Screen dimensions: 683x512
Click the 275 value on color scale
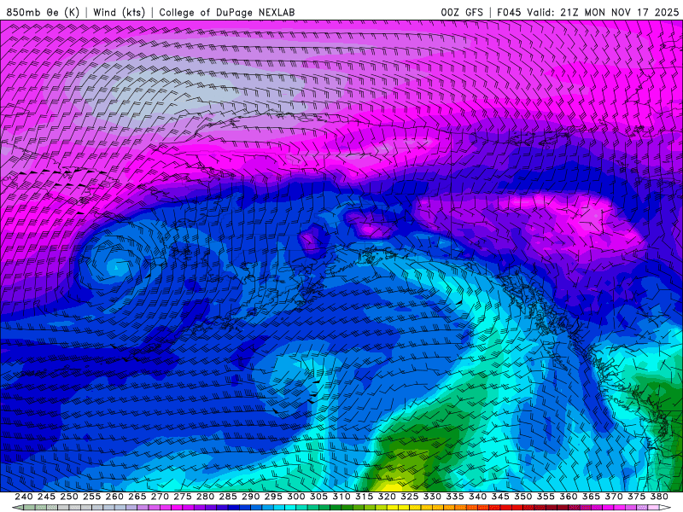tap(182, 497)
